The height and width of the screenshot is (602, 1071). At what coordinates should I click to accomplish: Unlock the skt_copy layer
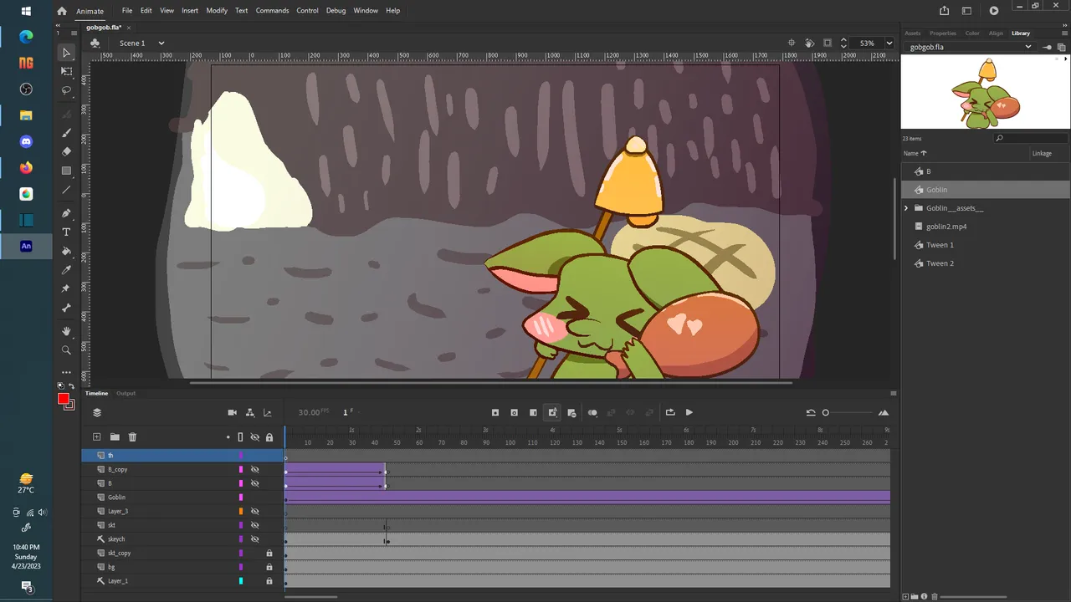pos(269,554)
